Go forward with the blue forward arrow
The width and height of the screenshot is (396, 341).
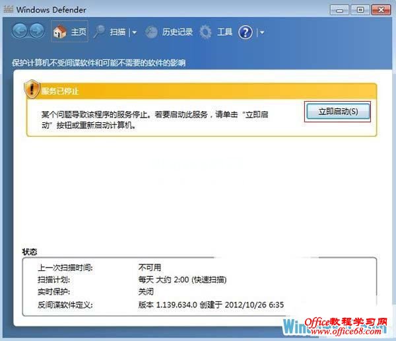(37, 31)
